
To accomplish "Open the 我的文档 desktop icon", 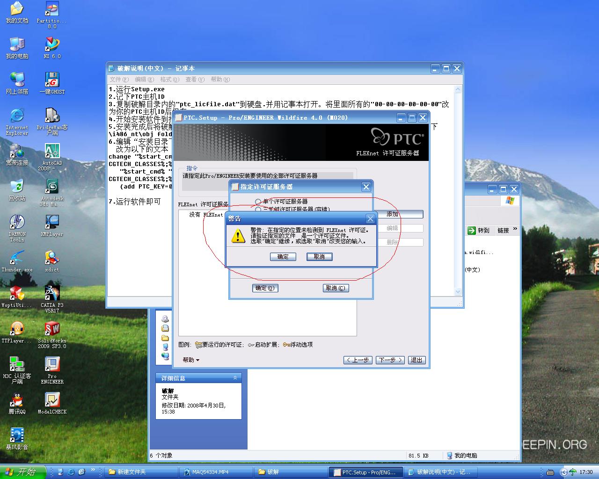I will (17, 12).
